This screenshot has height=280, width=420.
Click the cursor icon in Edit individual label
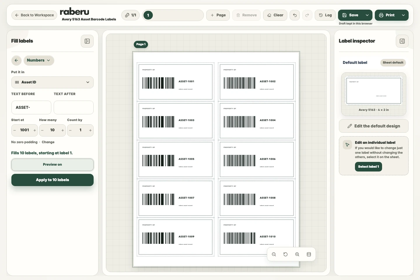click(347, 145)
